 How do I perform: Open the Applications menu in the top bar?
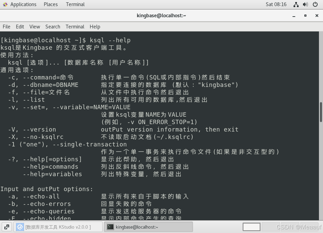(x=23, y=4)
